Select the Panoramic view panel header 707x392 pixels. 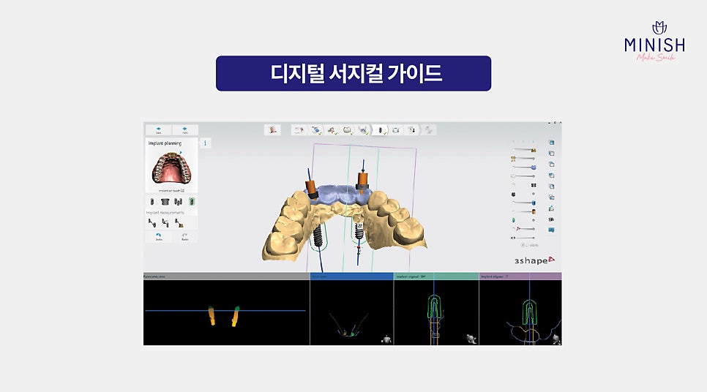point(225,276)
